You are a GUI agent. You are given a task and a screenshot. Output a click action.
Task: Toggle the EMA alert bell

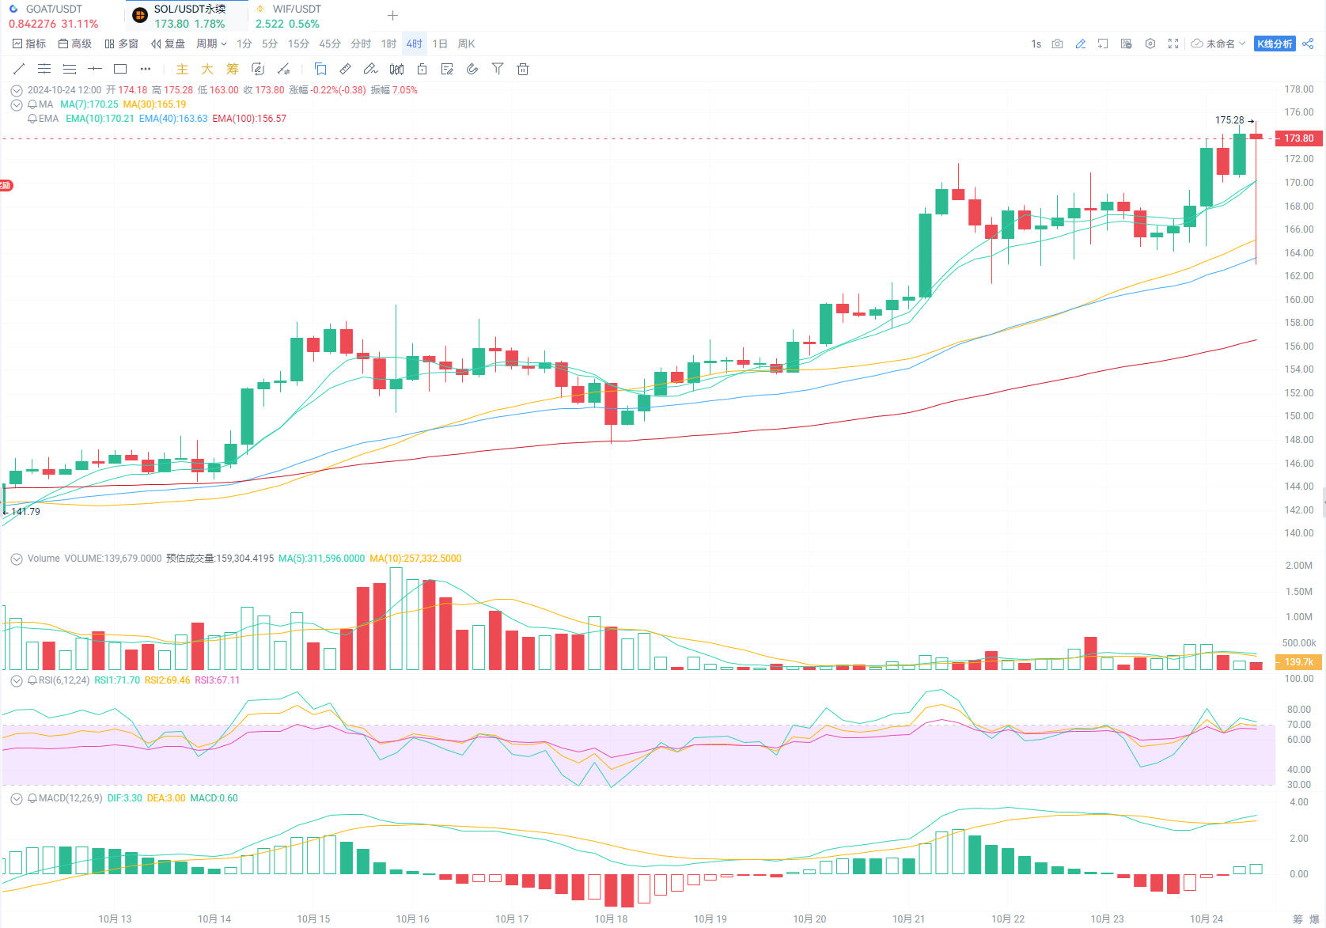(x=32, y=119)
